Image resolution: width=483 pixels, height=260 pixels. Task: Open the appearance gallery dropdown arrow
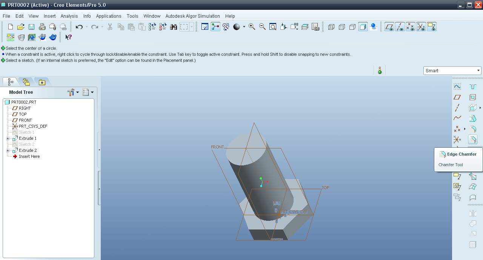244,27
